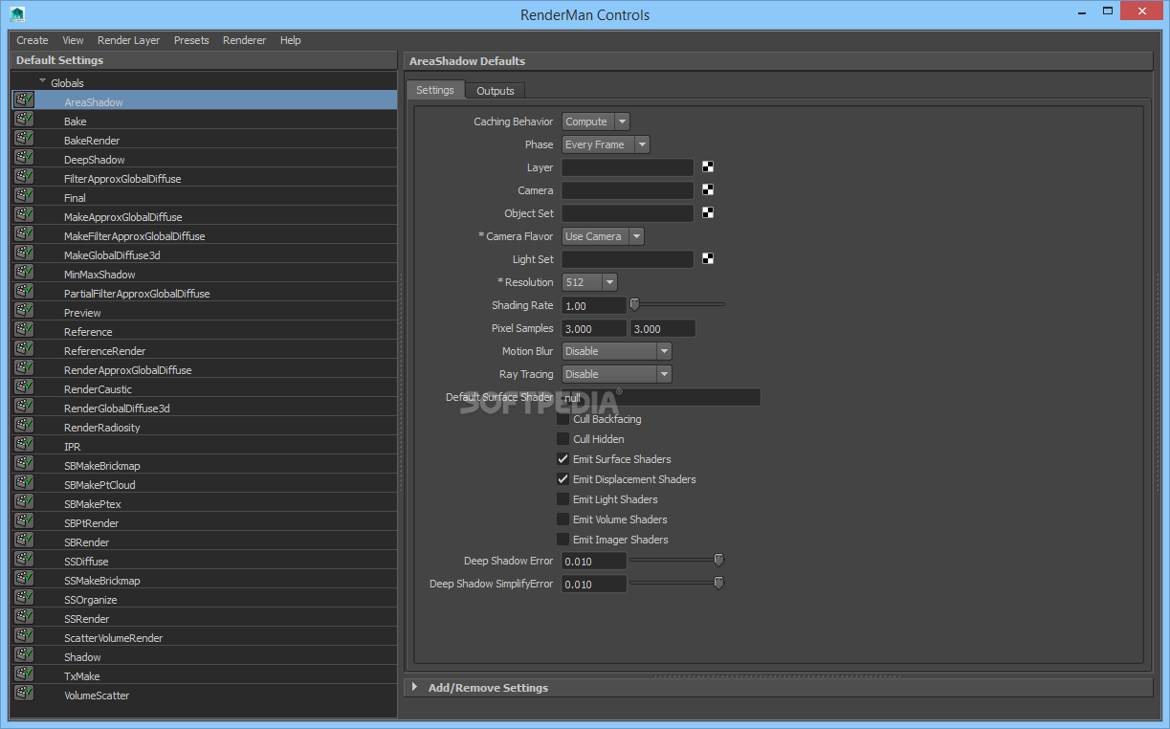Click the Layer input field
This screenshot has width=1170, height=729.
(x=628, y=167)
